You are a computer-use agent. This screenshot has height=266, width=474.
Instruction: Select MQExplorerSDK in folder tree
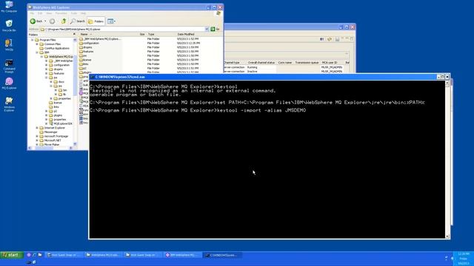(63, 123)
